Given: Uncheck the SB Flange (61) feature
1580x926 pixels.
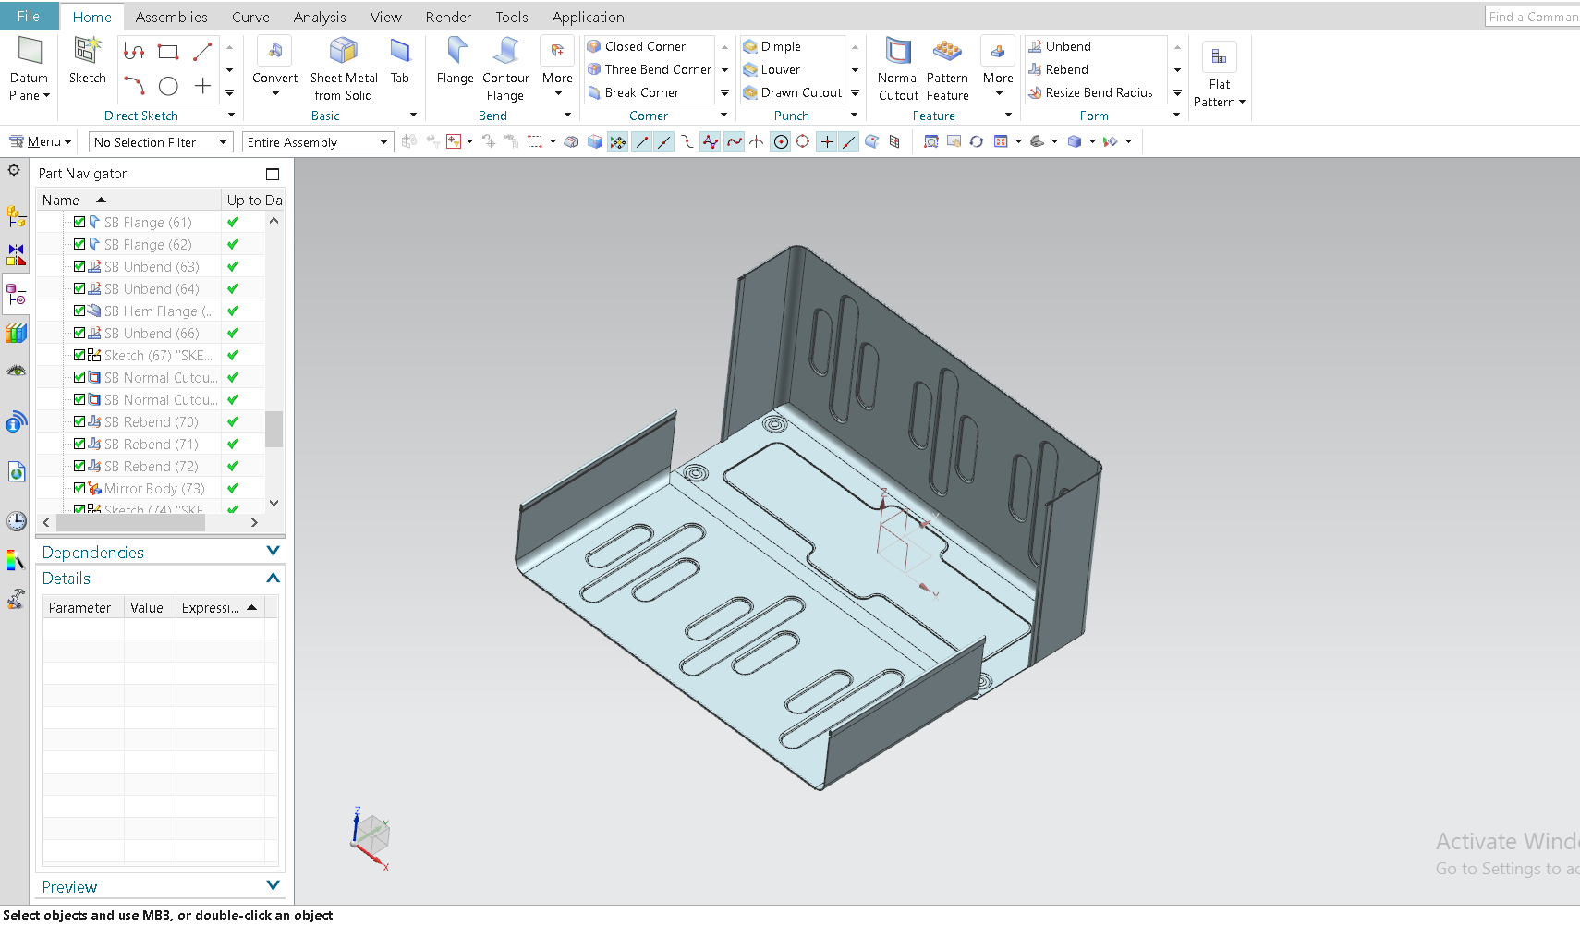Looking at the screenshot, I should click(x=79, y=222).
